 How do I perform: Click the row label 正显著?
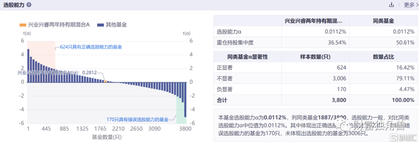225,68
